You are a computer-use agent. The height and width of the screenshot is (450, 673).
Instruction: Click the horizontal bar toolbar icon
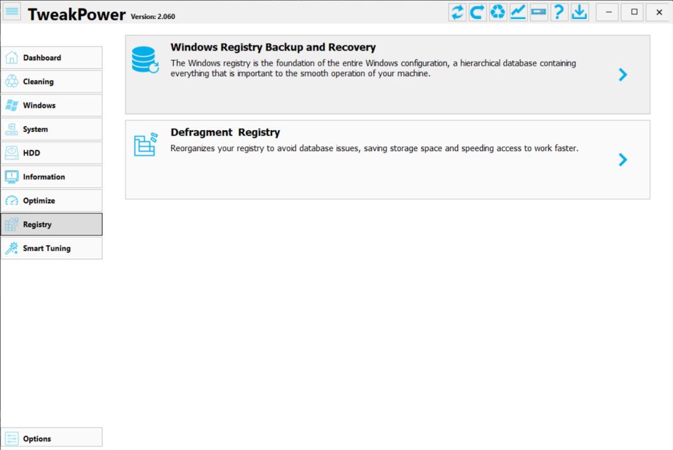tap(539, 12)
